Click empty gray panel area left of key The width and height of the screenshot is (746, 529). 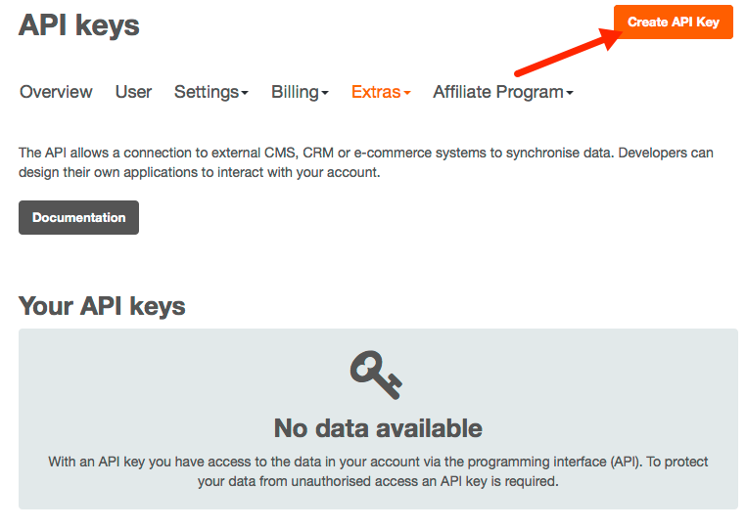147,381
